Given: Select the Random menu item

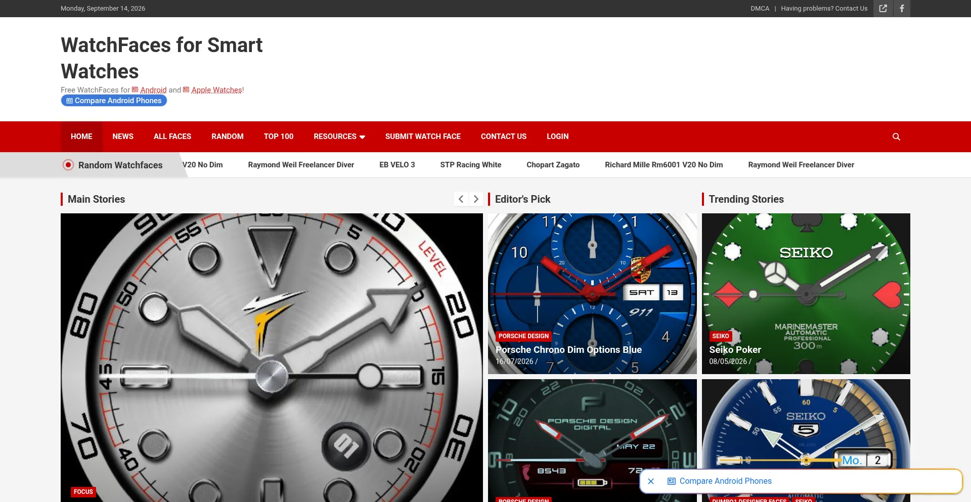Looking at the screenshot, I should tap(228, 136).
